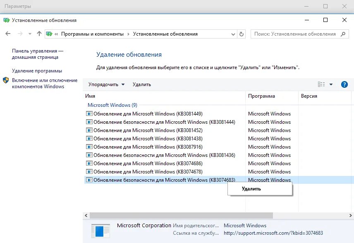Click horizontal scrollbar right arrow
354x243 pixels.
coord(350,215)
